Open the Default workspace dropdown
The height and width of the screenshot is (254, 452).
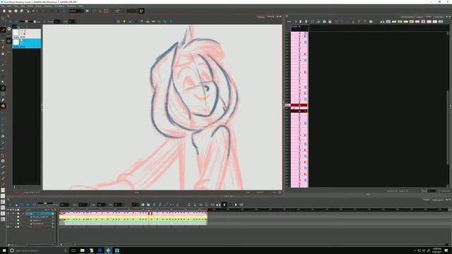(76, 11)
